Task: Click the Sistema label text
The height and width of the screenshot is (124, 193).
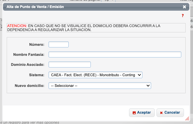Action: (x=37, y=75)
